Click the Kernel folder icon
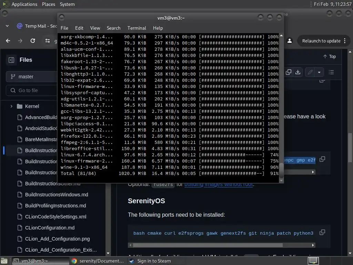 tap(20, 106)
